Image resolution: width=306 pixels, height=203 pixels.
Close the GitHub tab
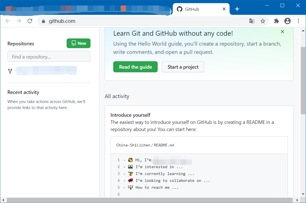click(x=224, y=9)
